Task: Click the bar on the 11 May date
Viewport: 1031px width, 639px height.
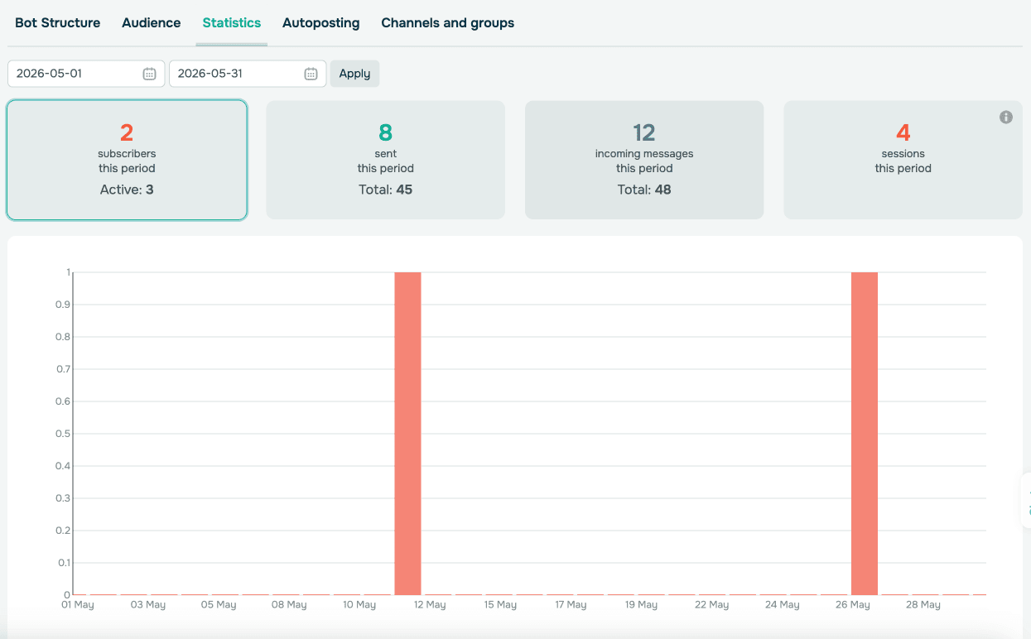Action: pos(407,433)
